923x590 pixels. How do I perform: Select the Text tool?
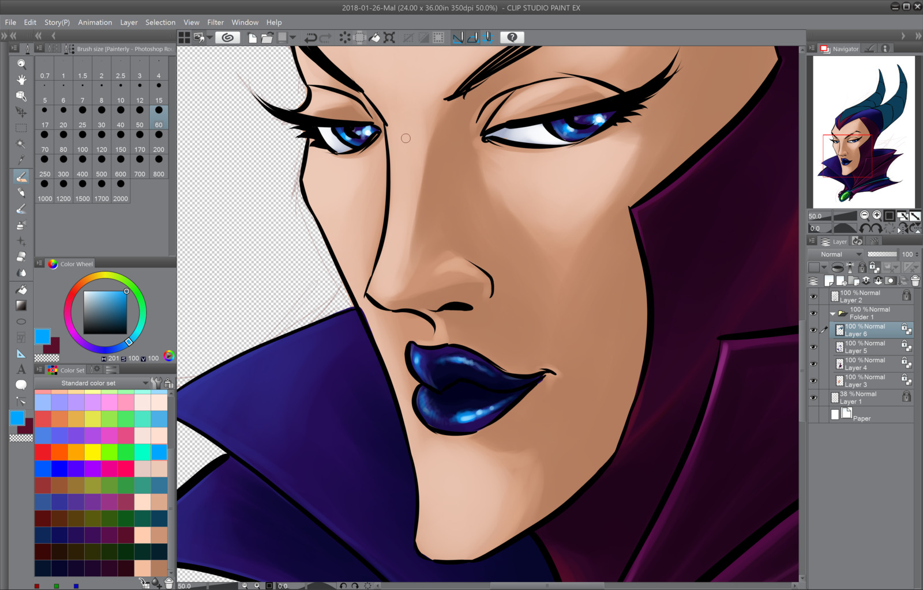[21, 369]
